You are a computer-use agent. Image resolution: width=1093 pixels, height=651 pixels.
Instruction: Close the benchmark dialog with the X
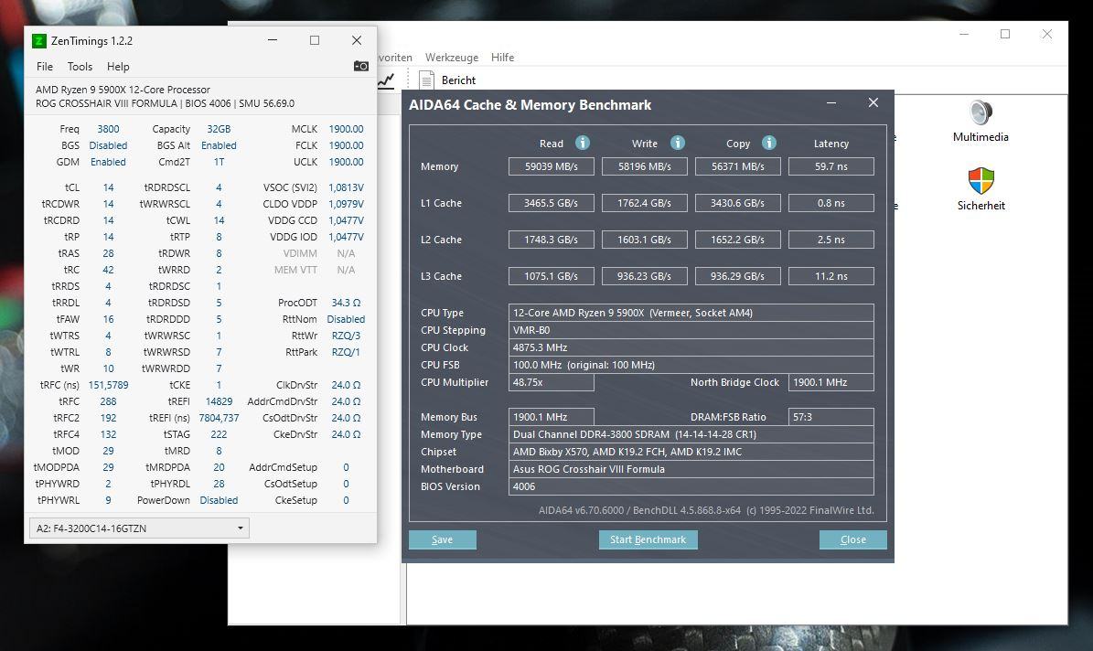point(873,103)
